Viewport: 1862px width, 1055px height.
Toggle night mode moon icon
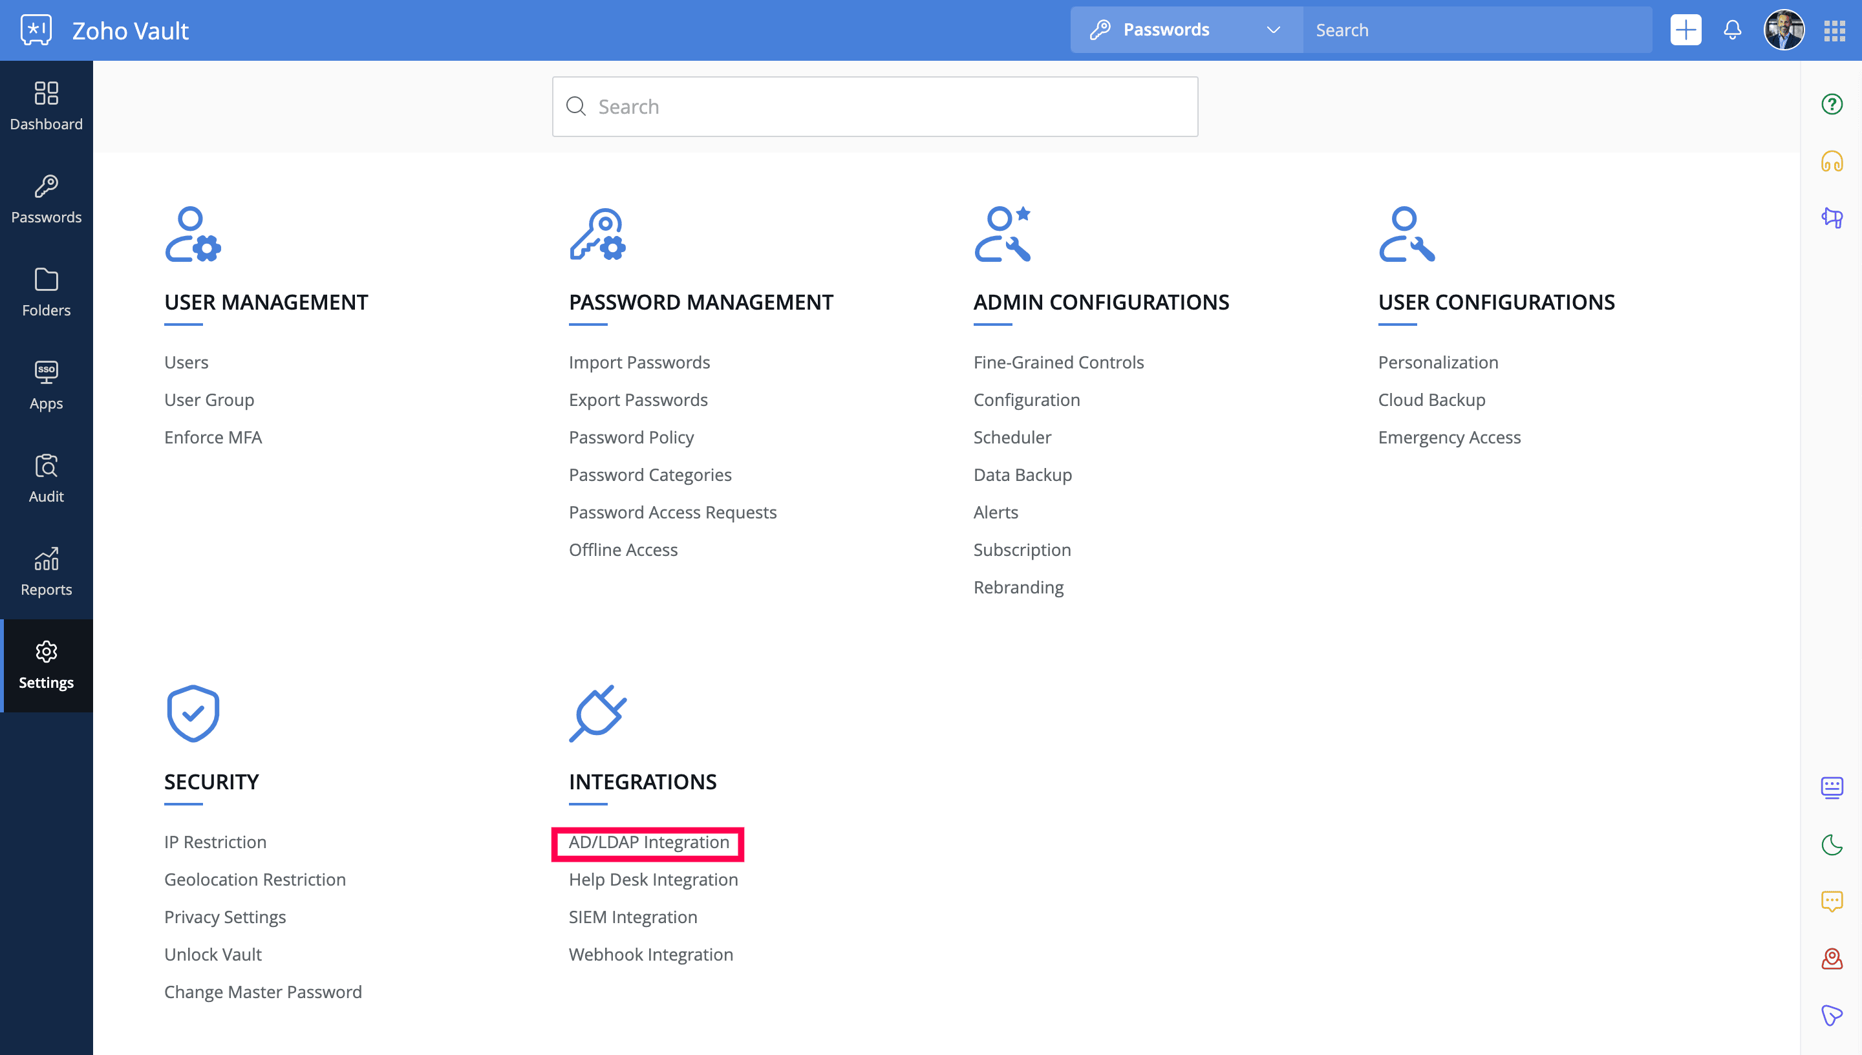point(1832,844)
